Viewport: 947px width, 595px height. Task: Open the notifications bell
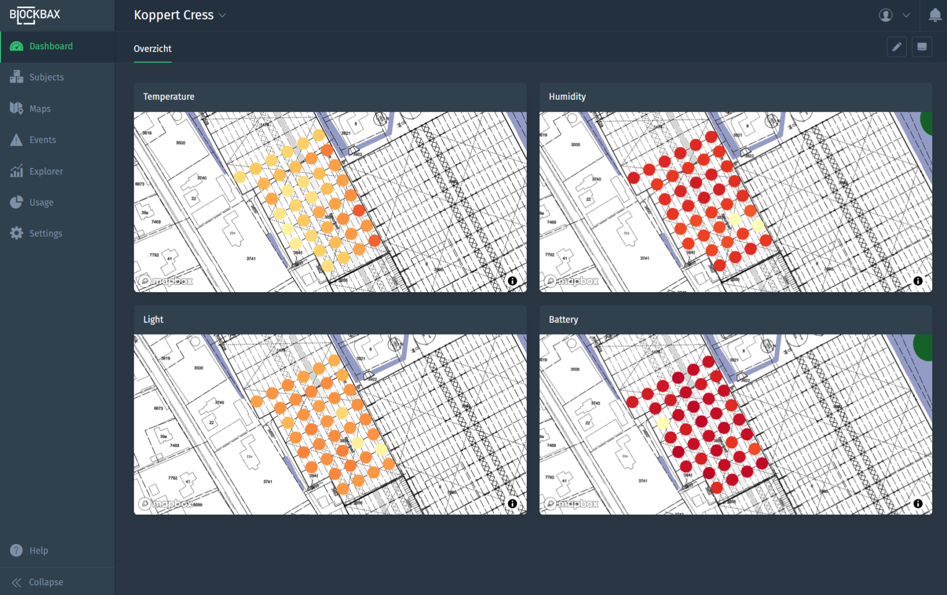tap(935, 15)
